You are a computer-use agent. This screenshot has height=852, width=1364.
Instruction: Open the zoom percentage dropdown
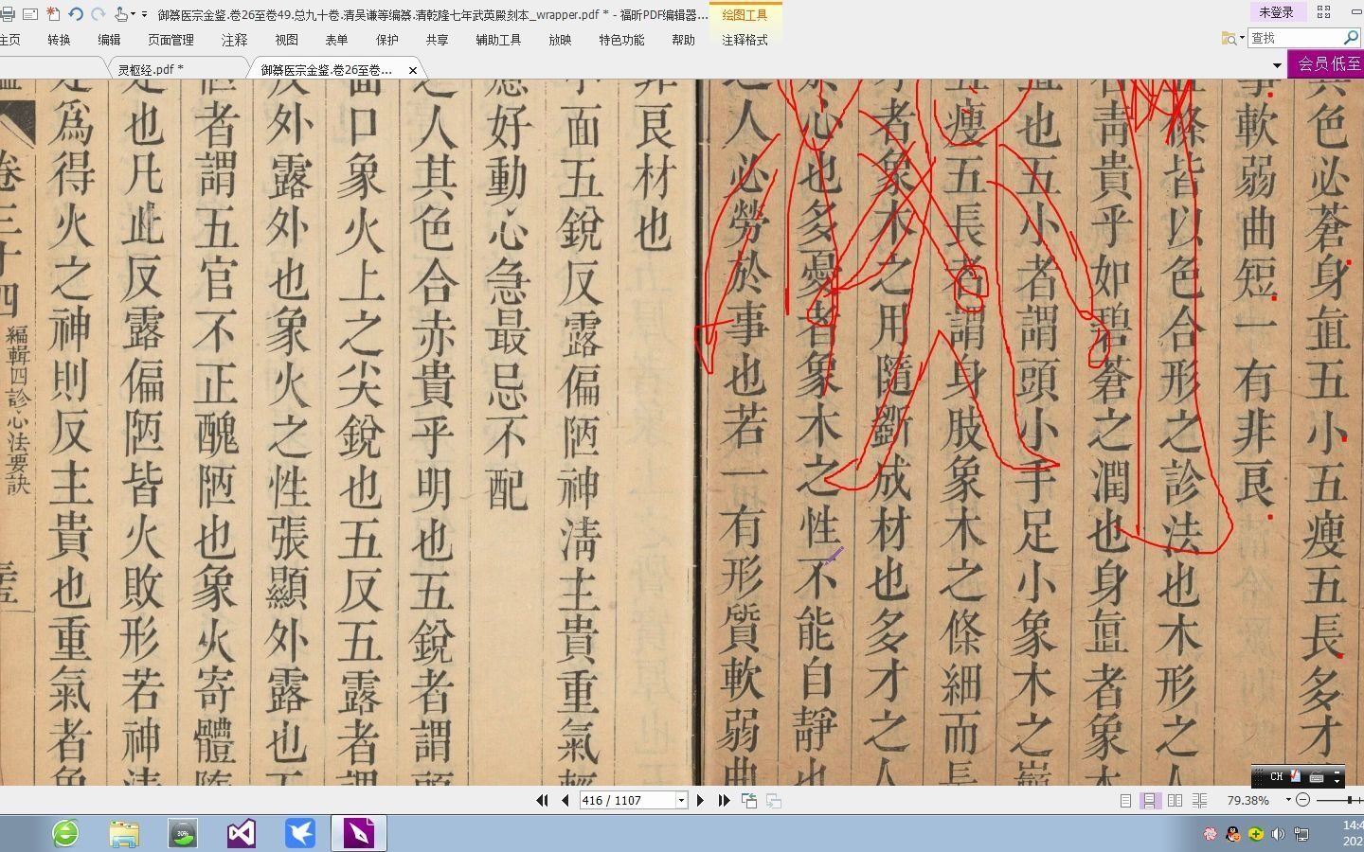[1288, 800]
